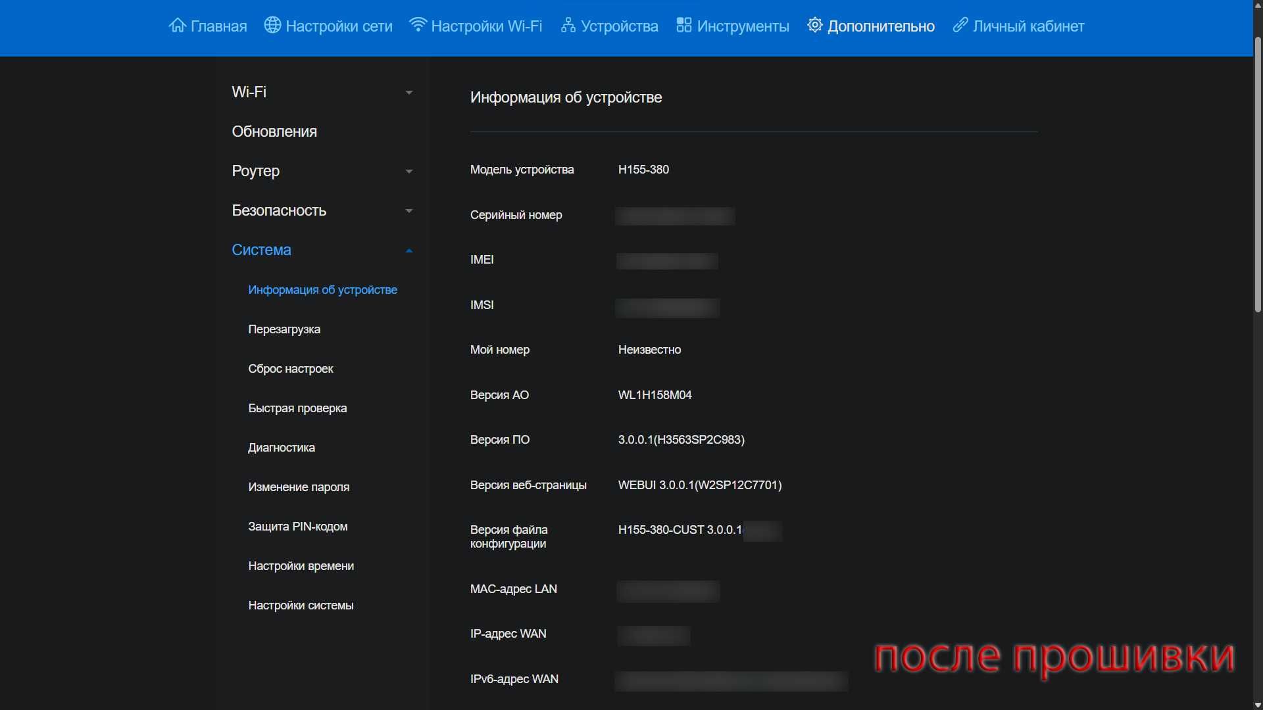Click the scrollbar down arrow
This screenshot has height=710, width=1263.
tap(1258, 705)
